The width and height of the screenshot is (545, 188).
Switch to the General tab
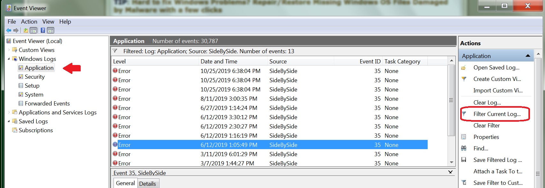click(x=125, y=183)
